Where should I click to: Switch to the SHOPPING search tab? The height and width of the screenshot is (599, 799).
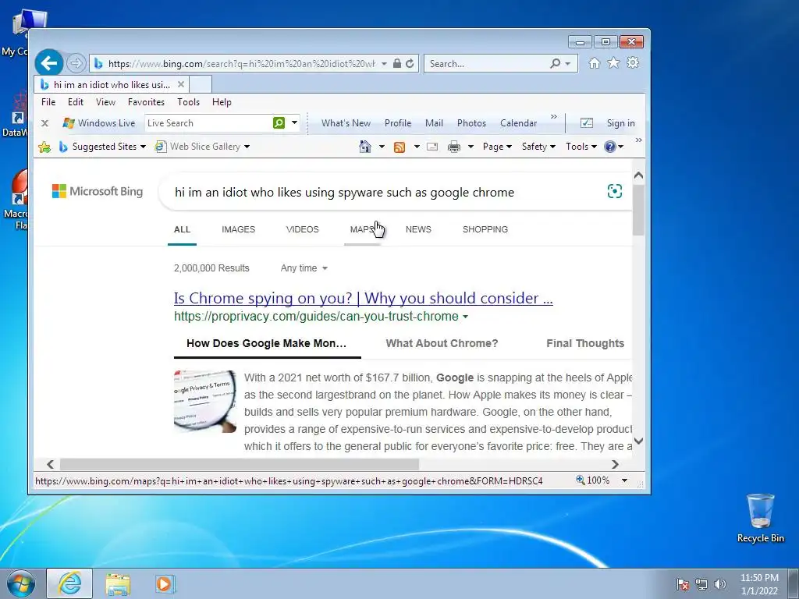click(x=485, y=229)
